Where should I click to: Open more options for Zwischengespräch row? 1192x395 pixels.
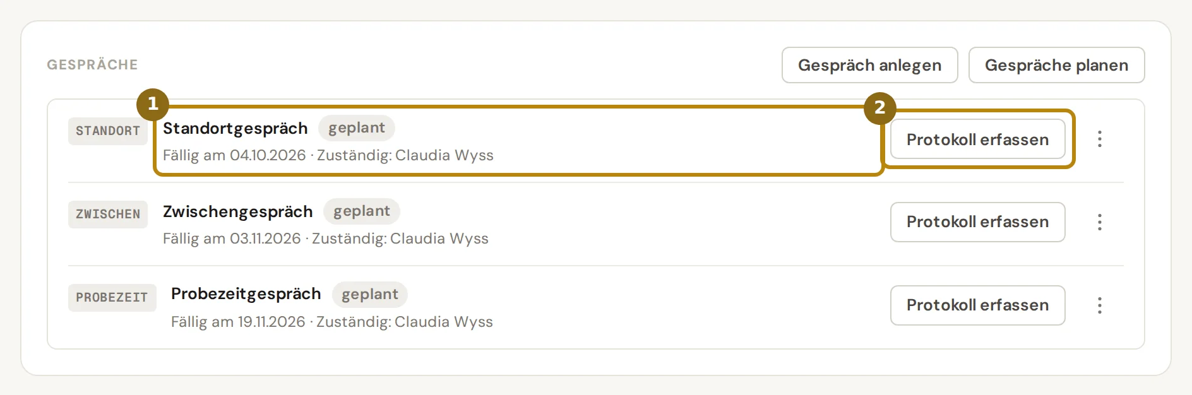click(1099, 222)
